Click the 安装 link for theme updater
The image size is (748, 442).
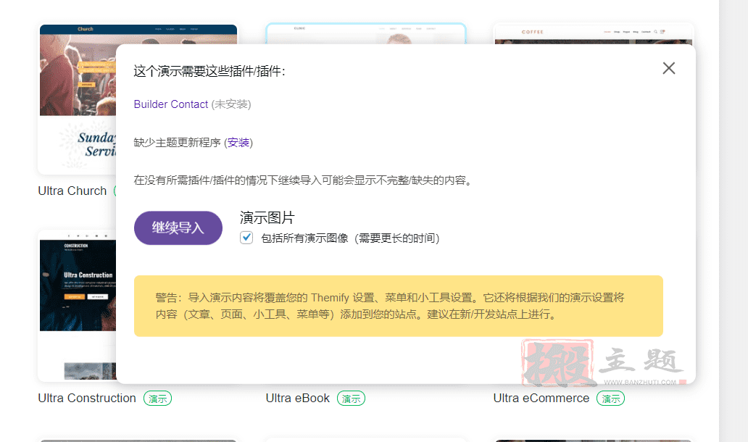point(238,143)
